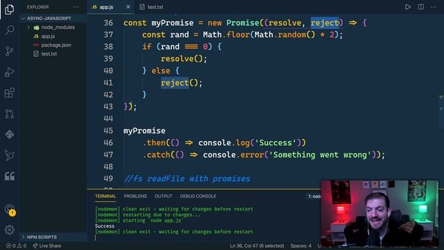Open the Run and Debug view
This screenshot has width=444, height=250.
tap(9, 72)
